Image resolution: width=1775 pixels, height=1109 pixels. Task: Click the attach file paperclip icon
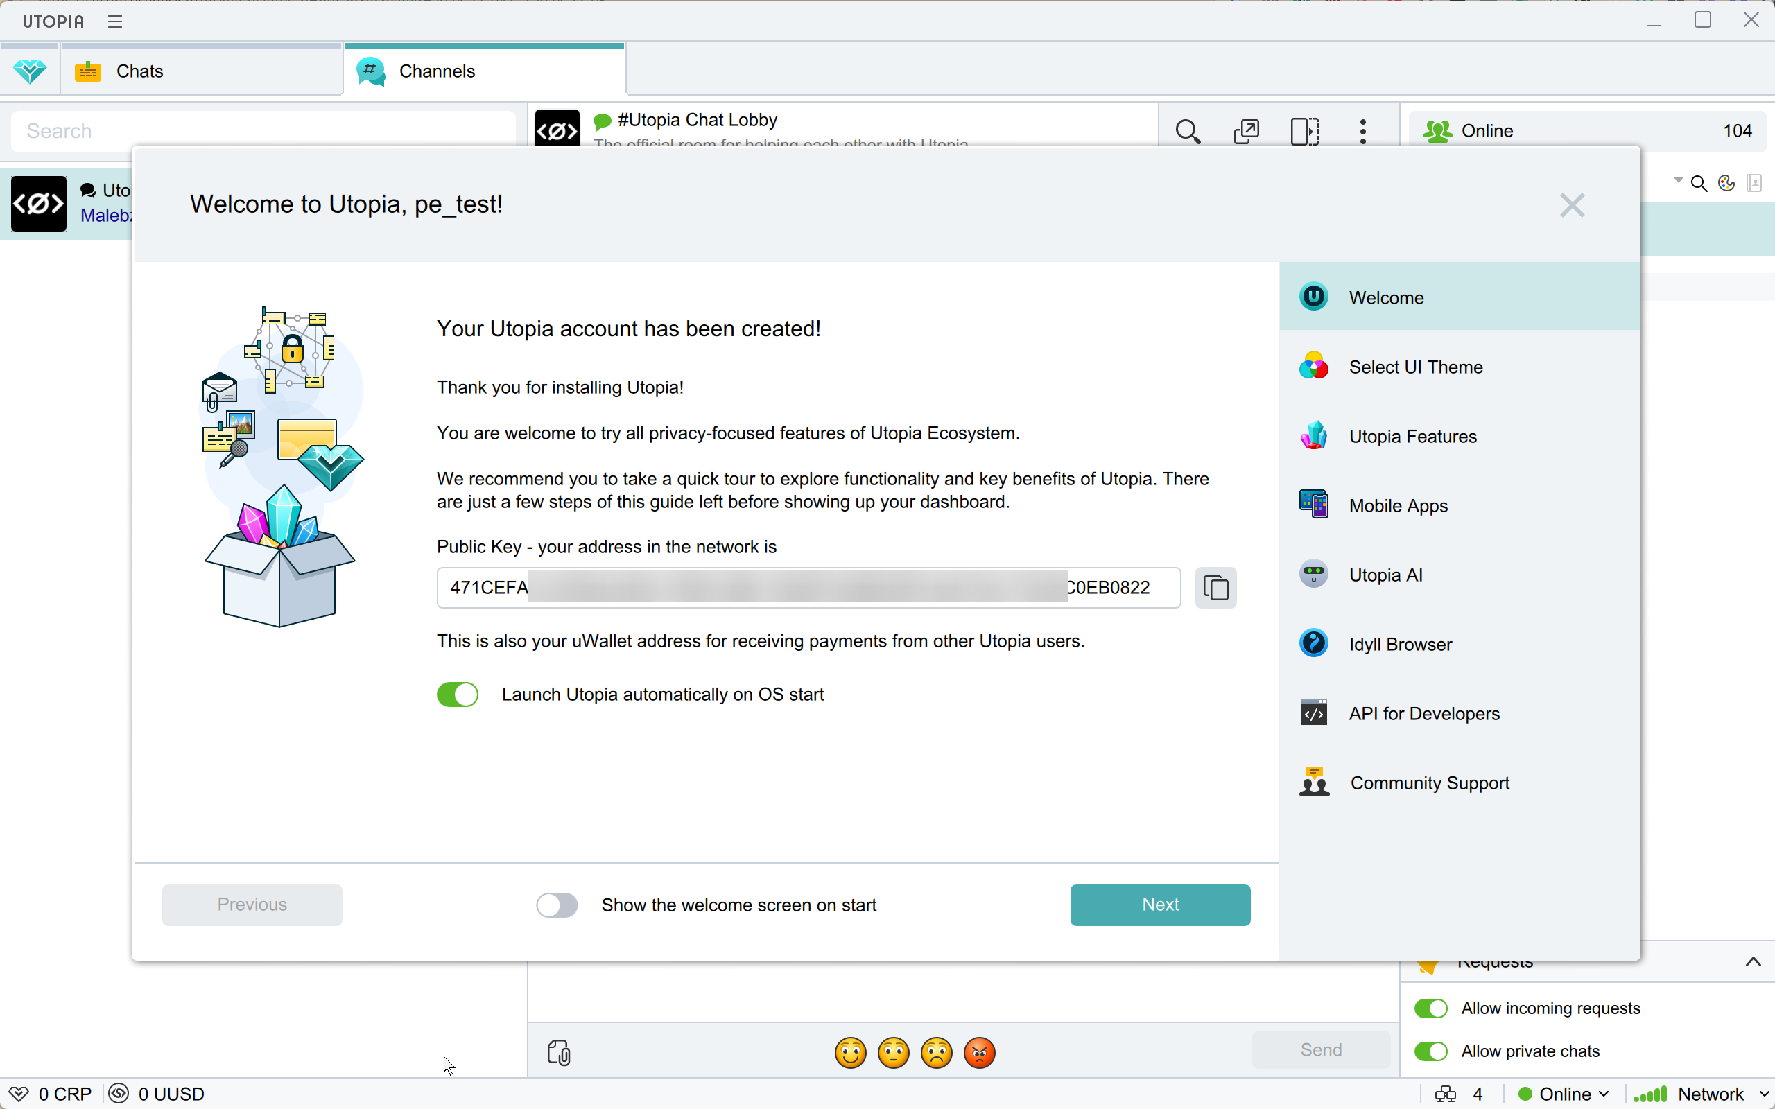559,1051
